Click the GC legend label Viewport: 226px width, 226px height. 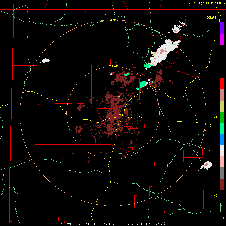click(216, 173)
